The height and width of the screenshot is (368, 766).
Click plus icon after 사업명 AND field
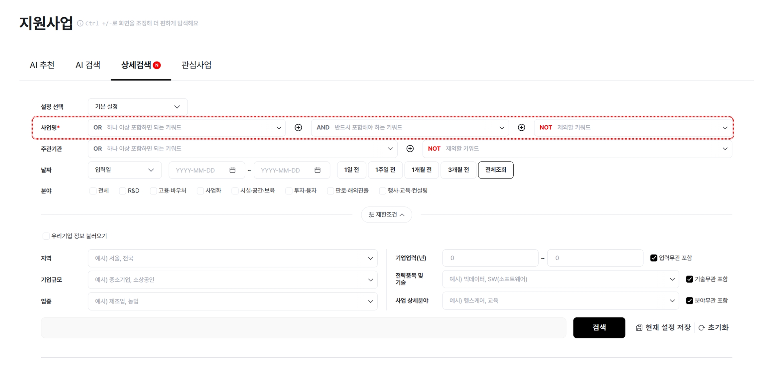521,128
